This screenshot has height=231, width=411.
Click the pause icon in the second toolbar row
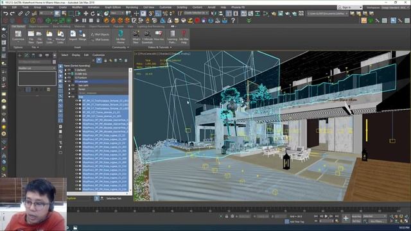pos(84,21)
